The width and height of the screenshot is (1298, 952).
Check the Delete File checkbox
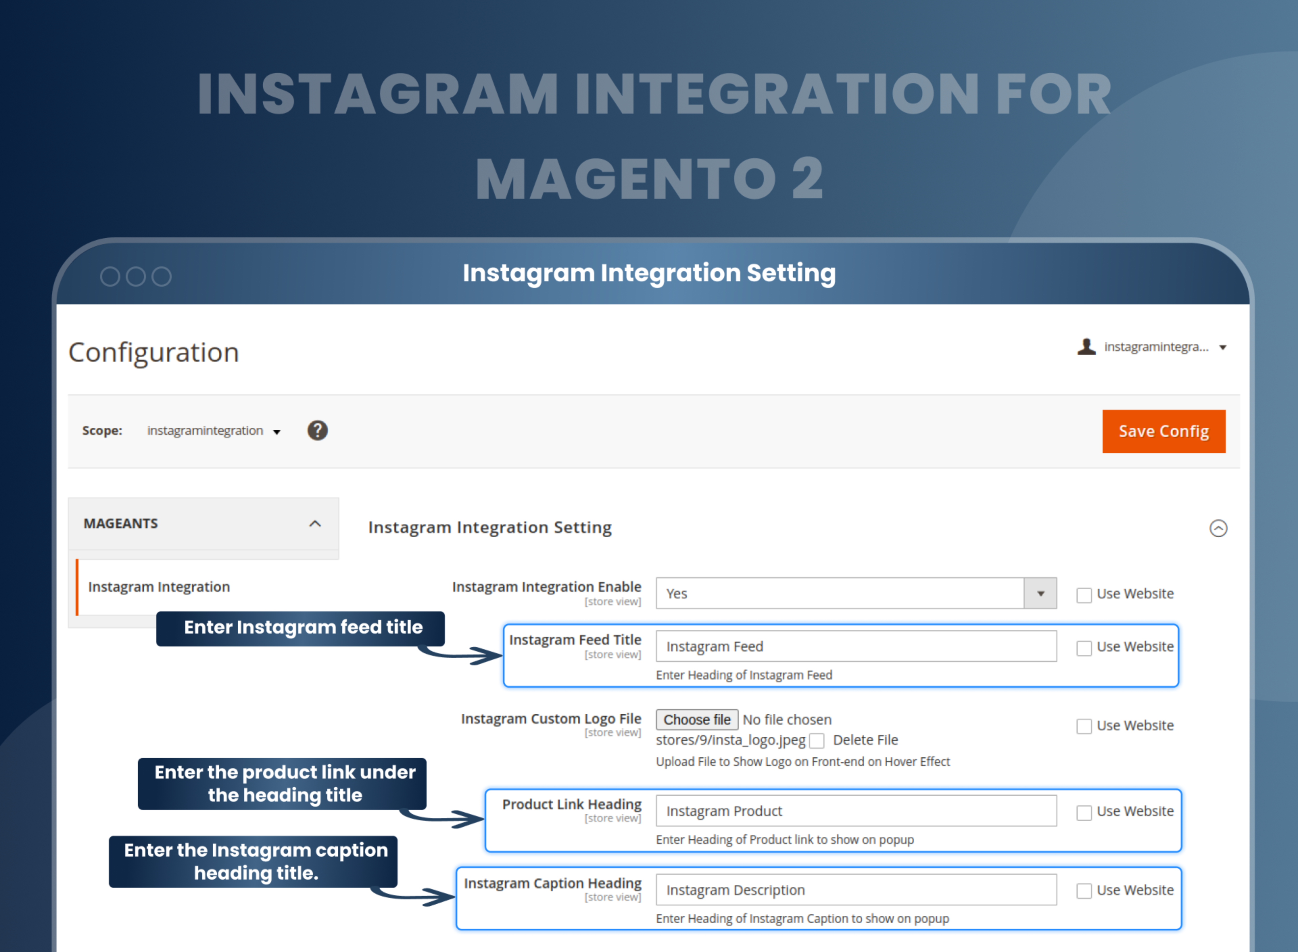click(816, 740)
